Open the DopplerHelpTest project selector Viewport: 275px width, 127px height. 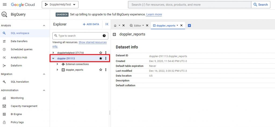tap(60, 5)
